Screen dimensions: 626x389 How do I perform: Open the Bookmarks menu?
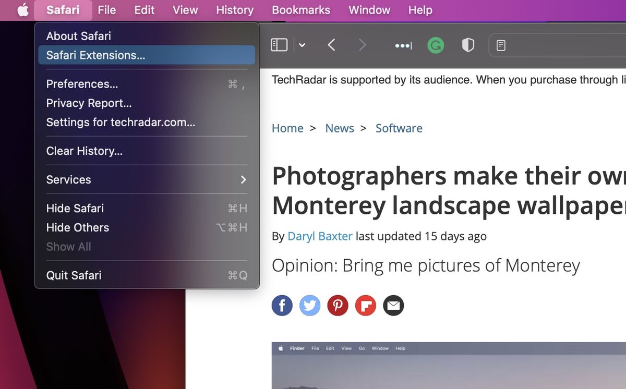coord(301,10)
